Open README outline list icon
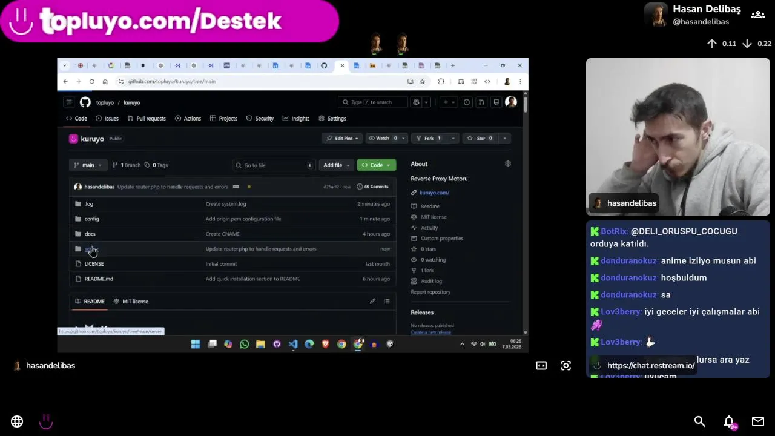The width and height of the screenshot is (775, 436). 387,301
